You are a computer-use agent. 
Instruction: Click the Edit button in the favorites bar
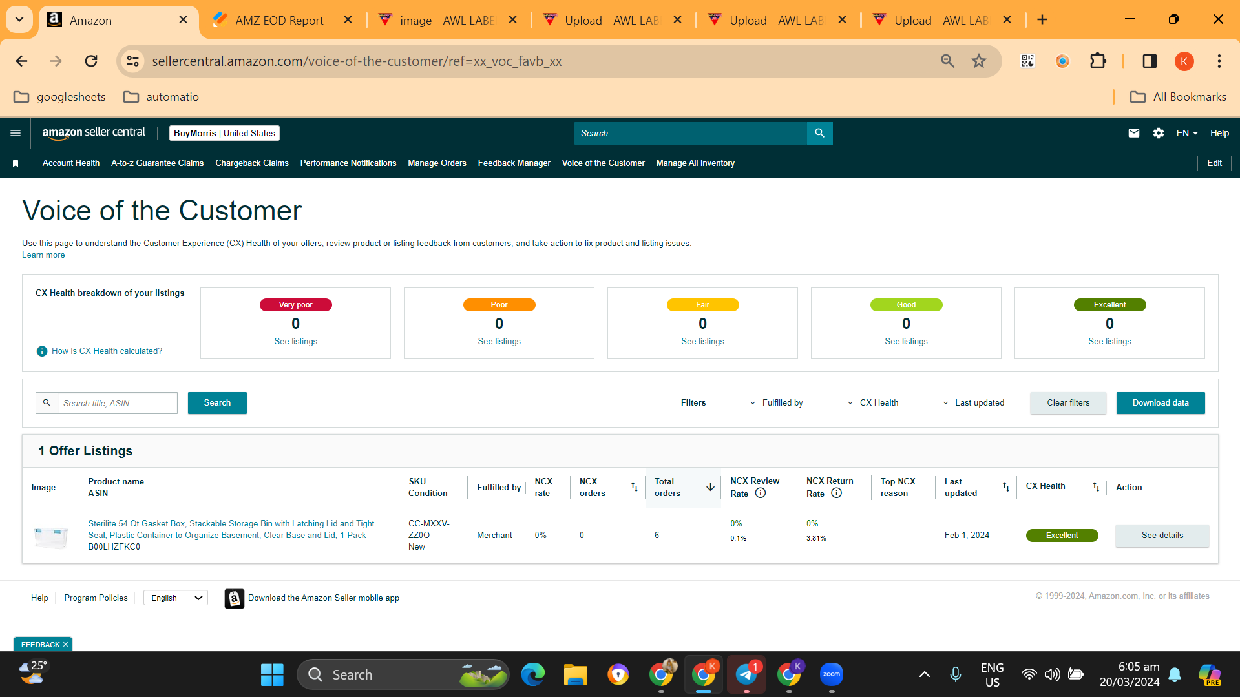[1214, 163]
